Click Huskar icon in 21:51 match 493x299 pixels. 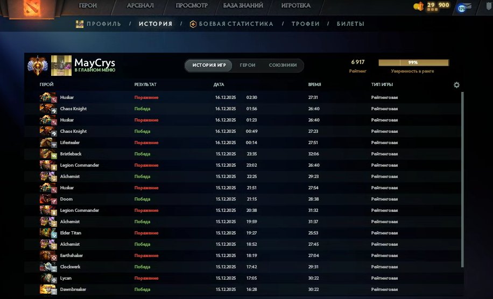(48, 188)
